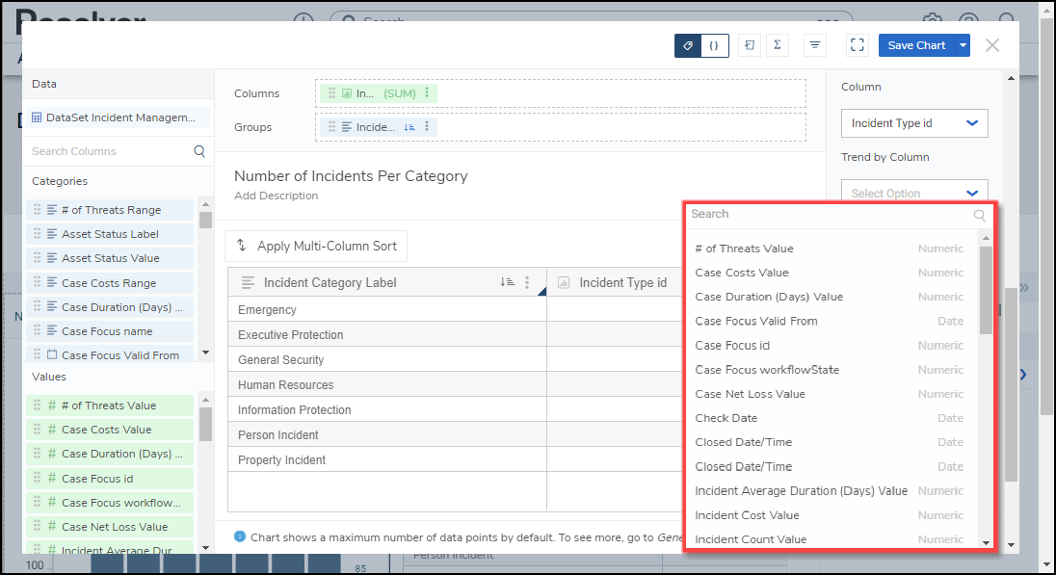Toggle the curly braces code view
The height and width of the screenshot is (575, 1056).
click(x=714, y=45)
